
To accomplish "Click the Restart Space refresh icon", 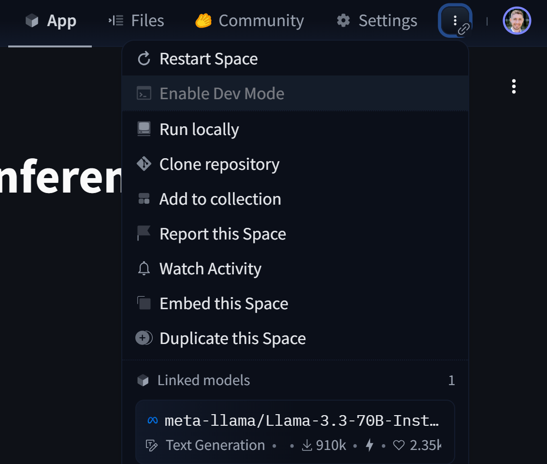I will tap(144, 59).
